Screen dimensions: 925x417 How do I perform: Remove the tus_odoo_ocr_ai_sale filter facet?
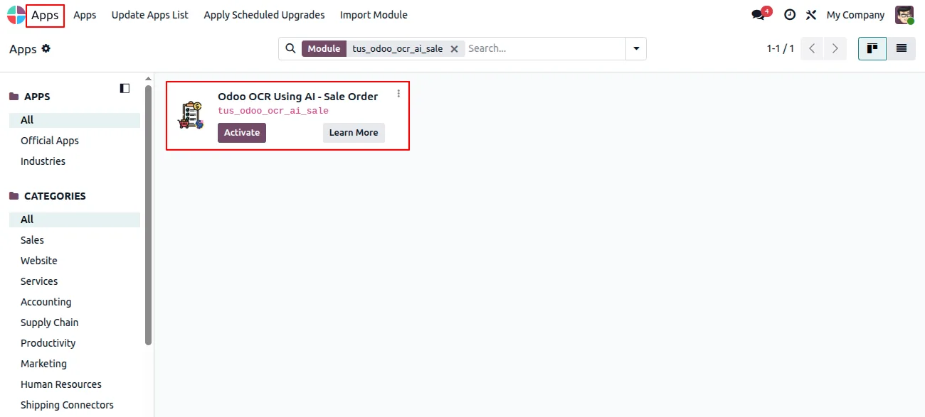(x=454, y=49)
